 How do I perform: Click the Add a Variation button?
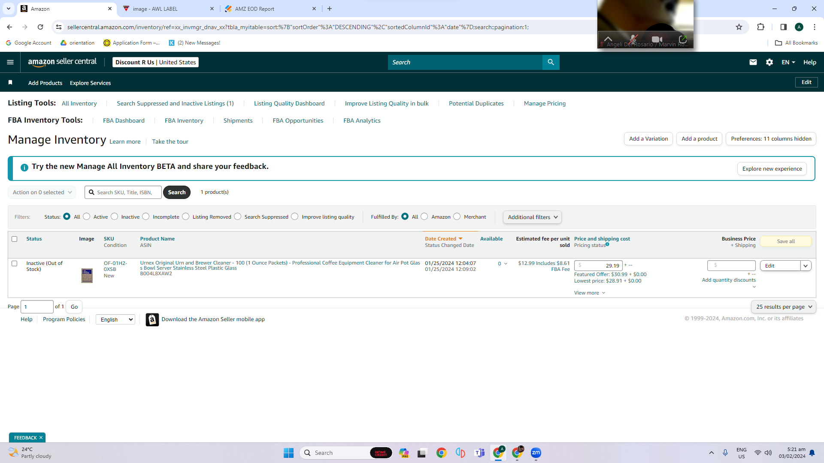point(648,139)
